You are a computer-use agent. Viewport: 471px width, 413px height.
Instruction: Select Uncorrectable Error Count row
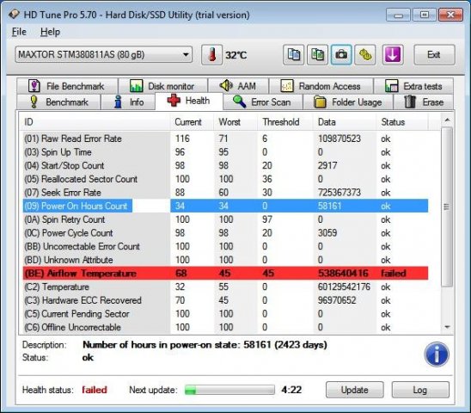click(225, 246)
